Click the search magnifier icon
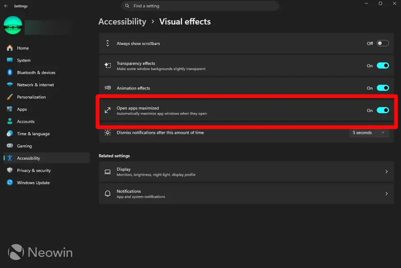 (x=127, y=6)
